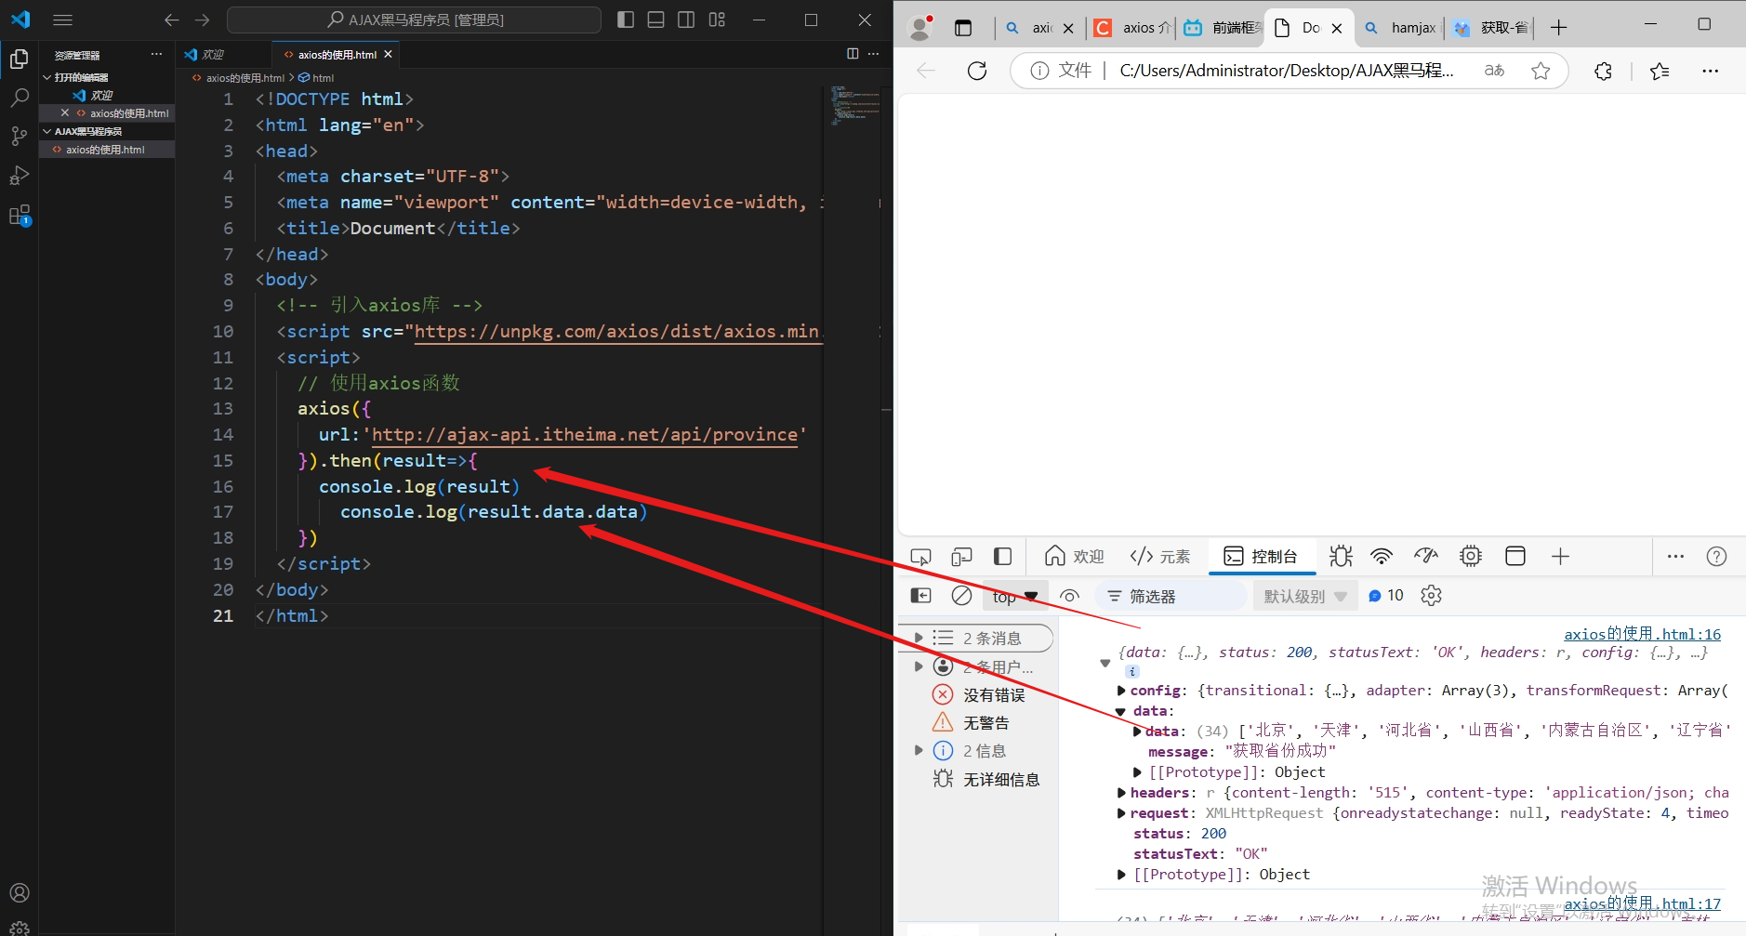
Task: Toggle VS Code bottom panel layout
Action: tap(656, 20)
